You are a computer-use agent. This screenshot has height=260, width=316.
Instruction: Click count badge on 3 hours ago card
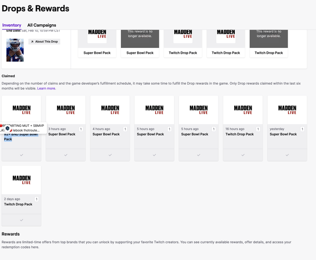point(81,129)
